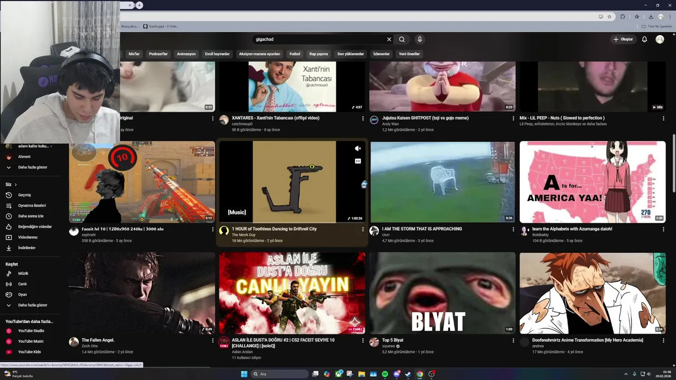
Task: Open options menu for Toothless Dancing video
Action: 363,230
